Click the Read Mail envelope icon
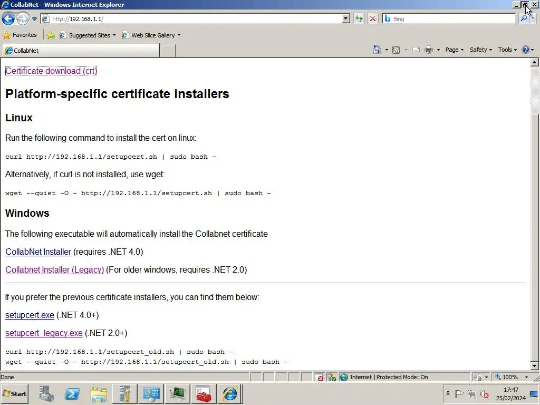 click(416, 50)
